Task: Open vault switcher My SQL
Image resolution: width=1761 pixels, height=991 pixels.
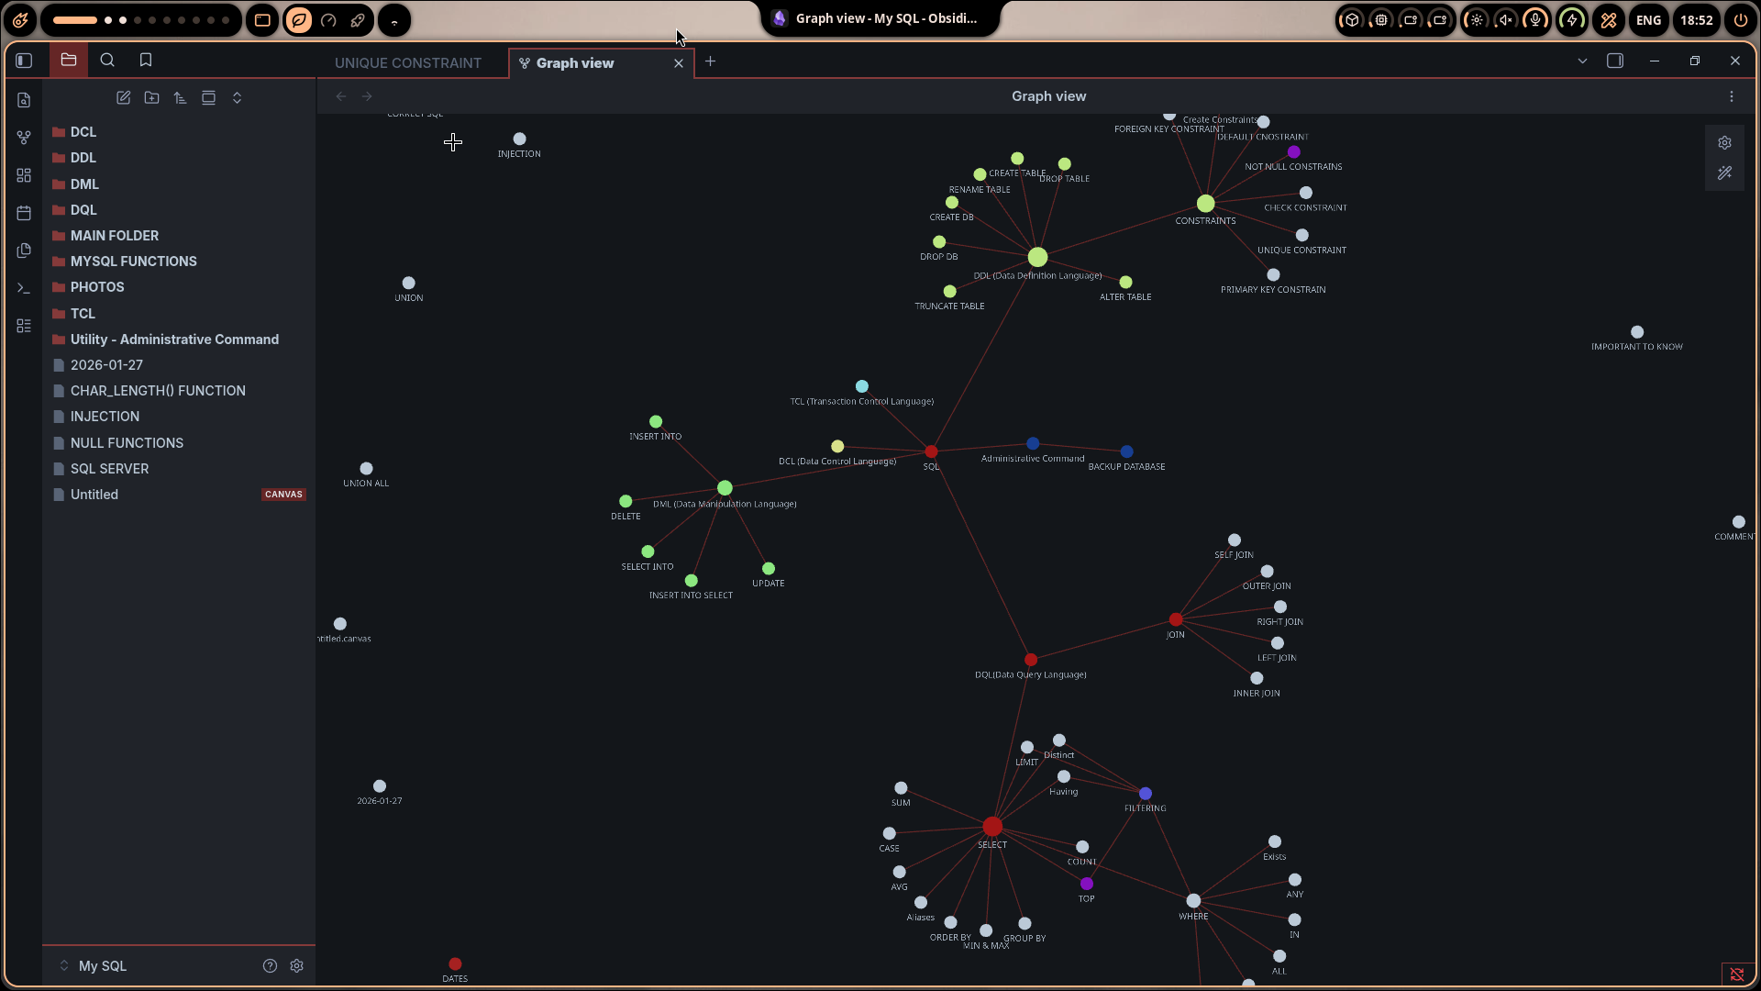Action: [101, 965]
